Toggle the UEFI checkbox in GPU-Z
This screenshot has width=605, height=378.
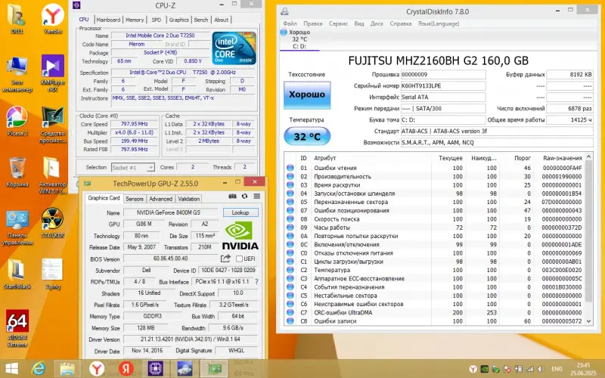239,259
